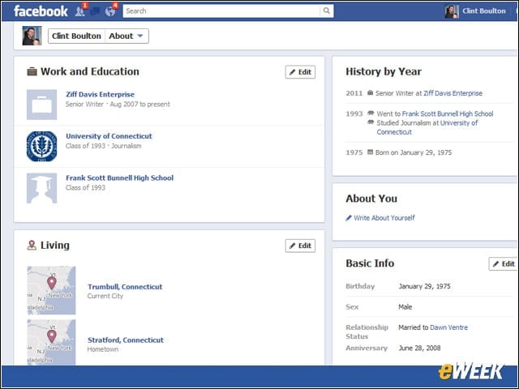Click the About You heading
Image resolution: width=519 pixels, height=389 pixels.
click(x=371, y=199)
